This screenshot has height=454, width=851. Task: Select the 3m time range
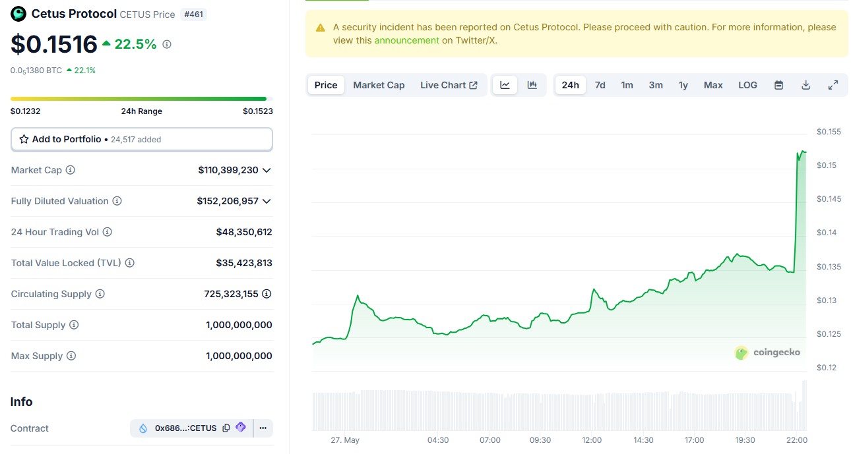pos(656,85)
